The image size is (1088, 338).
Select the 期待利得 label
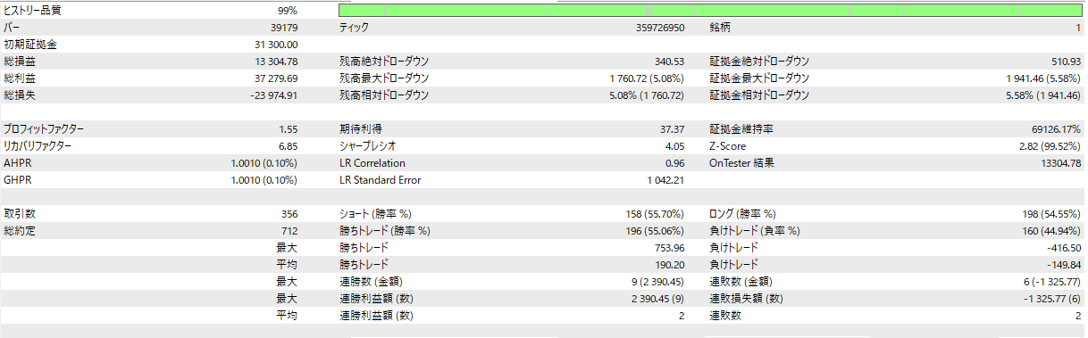point(361,129)
